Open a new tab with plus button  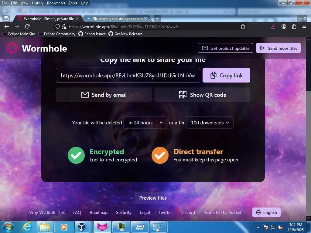point(157,19)
